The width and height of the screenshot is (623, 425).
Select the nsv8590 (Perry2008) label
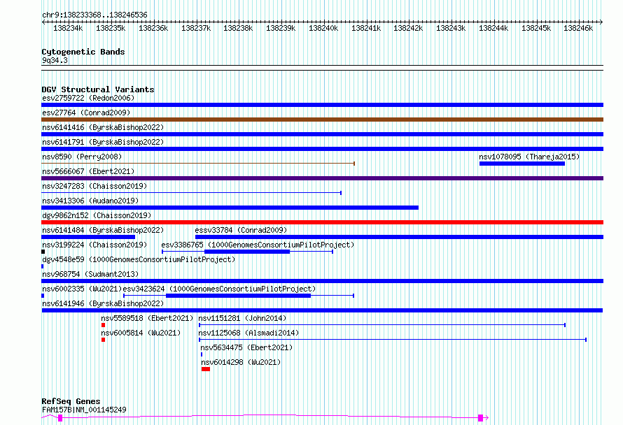(82, 157)
